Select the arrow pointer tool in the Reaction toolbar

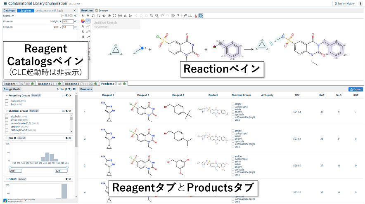(x=83, y=16)
